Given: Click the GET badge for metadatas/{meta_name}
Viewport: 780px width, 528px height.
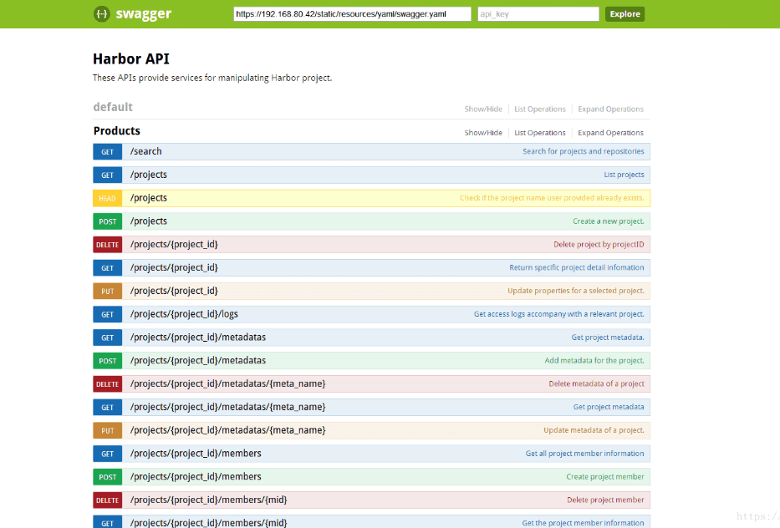Looking at the screenshot, I should (x=108, y=407).
